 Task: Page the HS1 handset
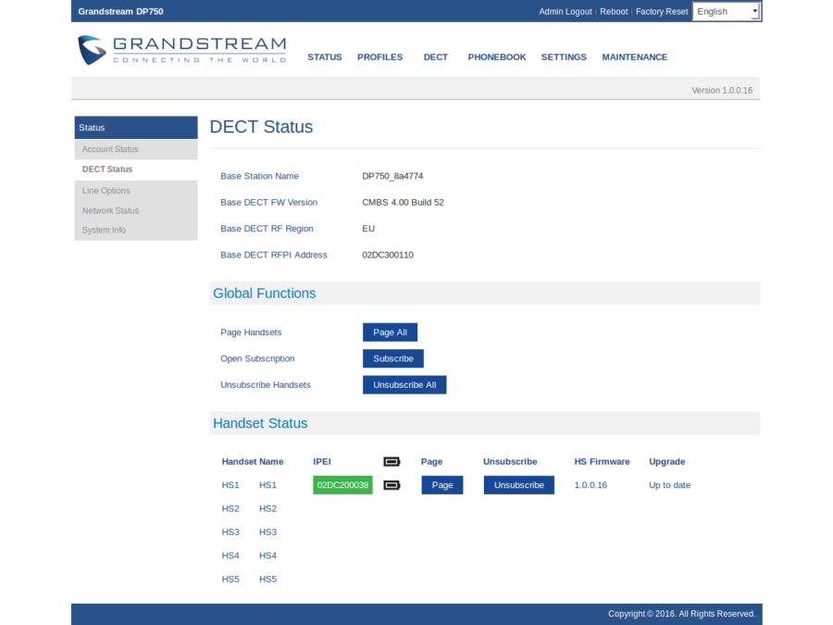[441, 485]
